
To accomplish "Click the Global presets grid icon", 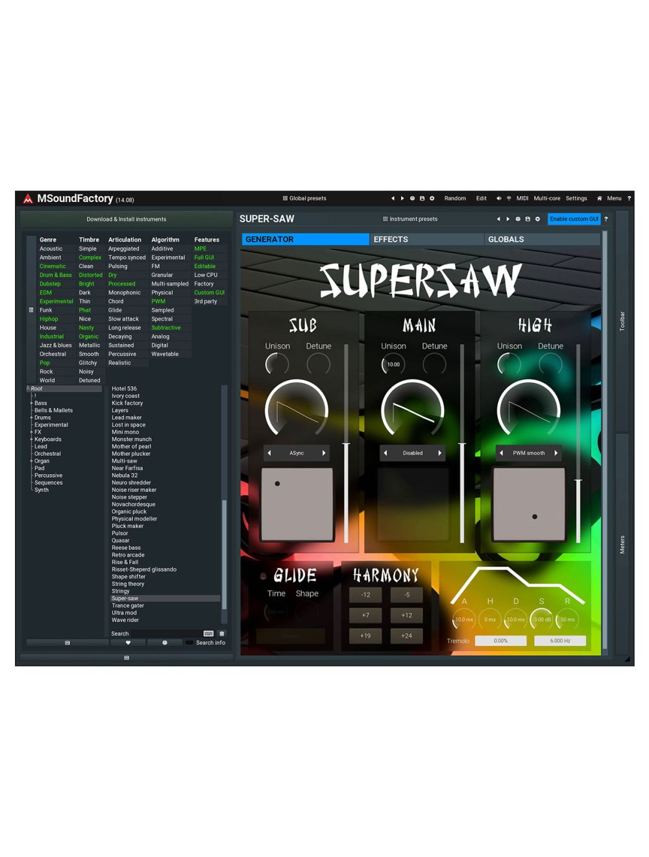I will coord(285,199).
